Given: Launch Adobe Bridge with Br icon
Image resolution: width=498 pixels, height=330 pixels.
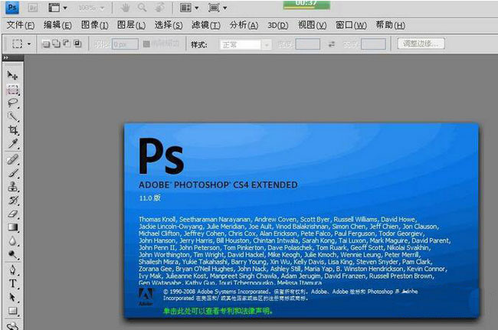Looking at the screenshot, I should point(33,8).
